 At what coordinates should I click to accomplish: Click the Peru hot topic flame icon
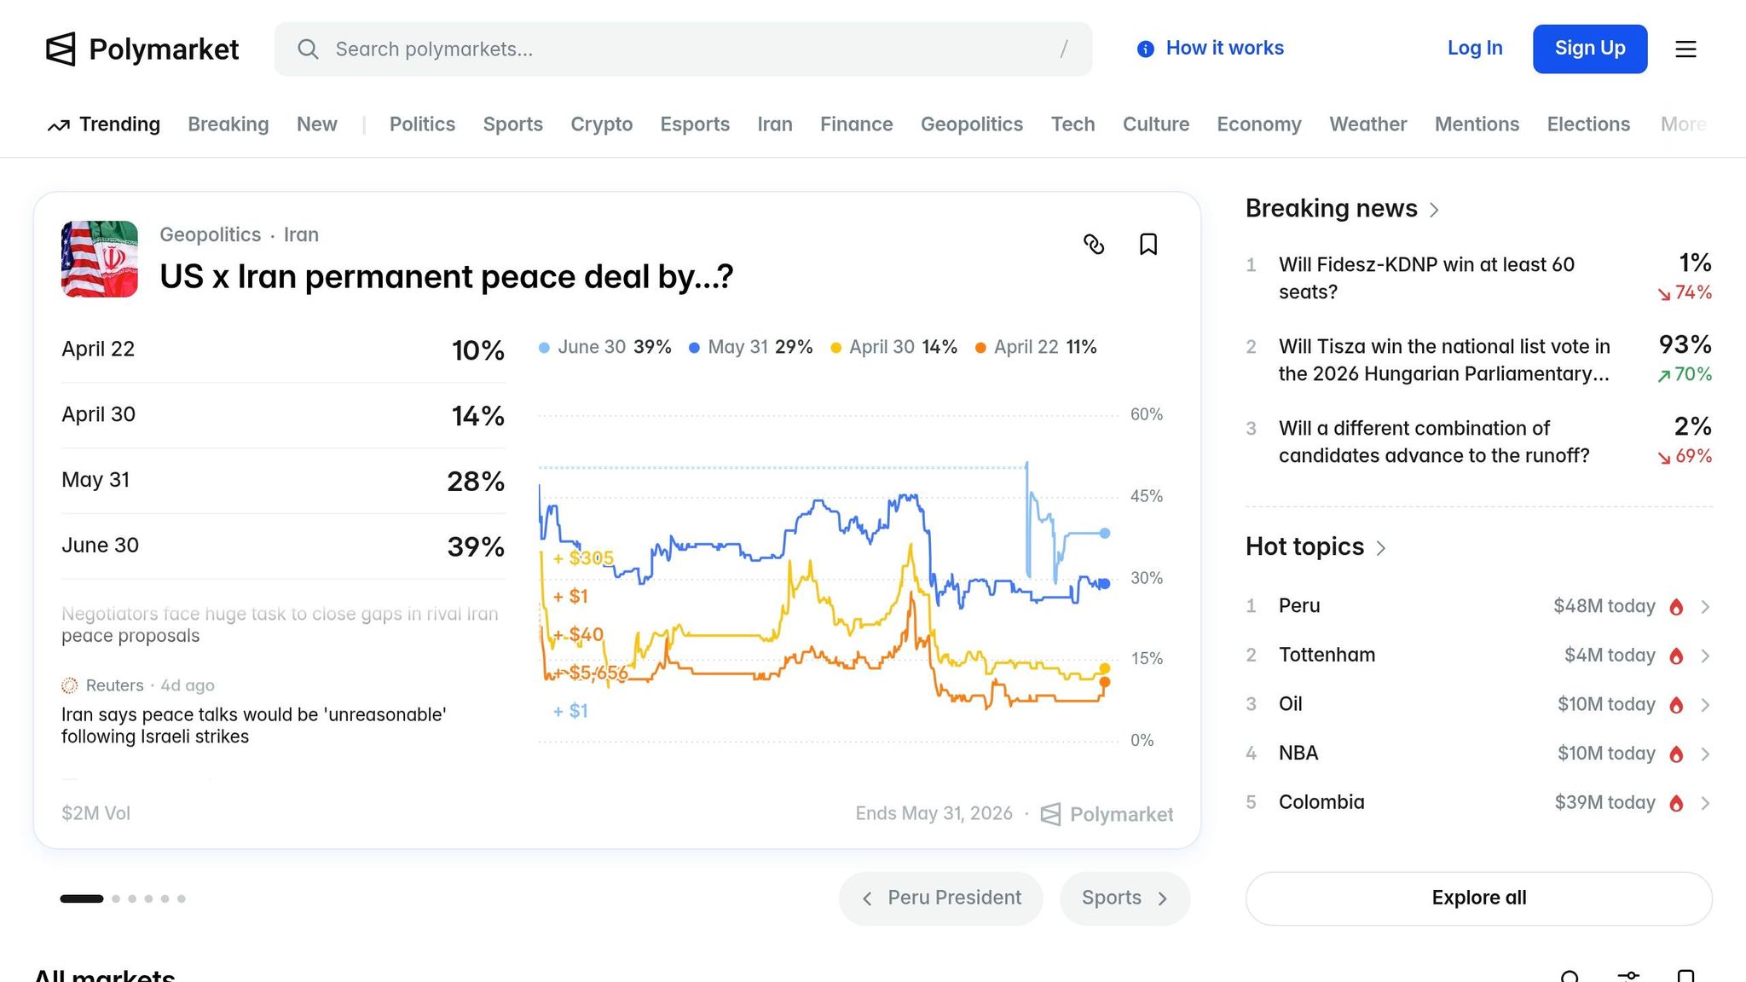coord(1676,607)
